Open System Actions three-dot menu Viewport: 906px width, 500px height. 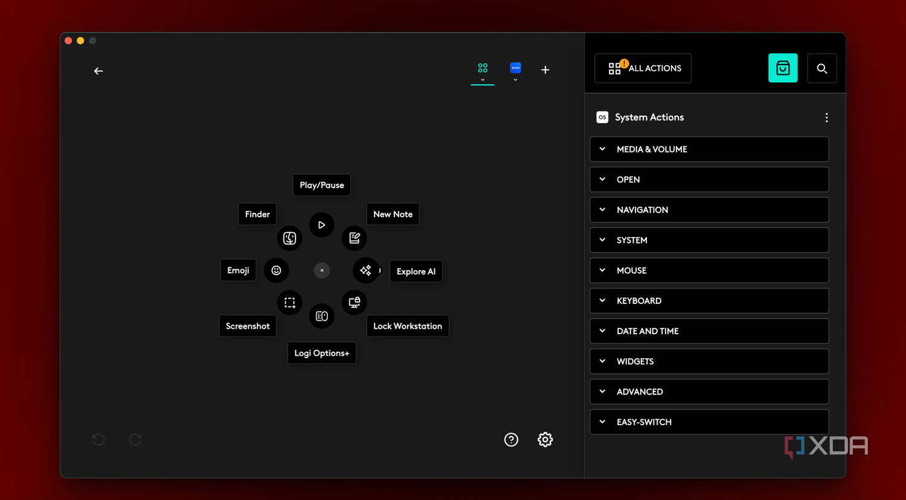[x=827, y=118]
